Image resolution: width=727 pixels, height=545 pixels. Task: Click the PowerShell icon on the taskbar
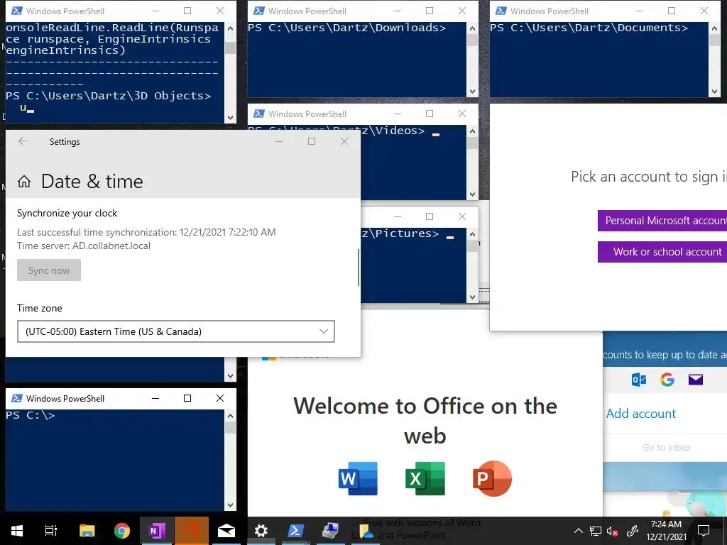[296, 531]
